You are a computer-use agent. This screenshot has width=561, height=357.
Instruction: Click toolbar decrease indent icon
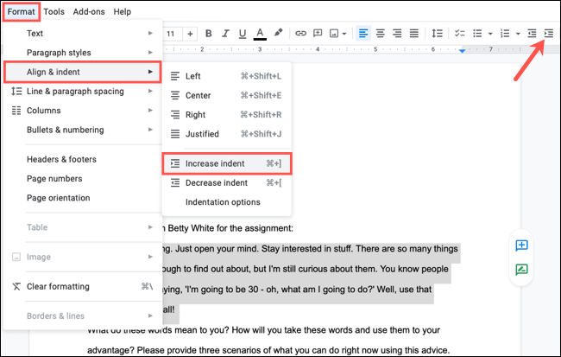[x=532, y=34]
